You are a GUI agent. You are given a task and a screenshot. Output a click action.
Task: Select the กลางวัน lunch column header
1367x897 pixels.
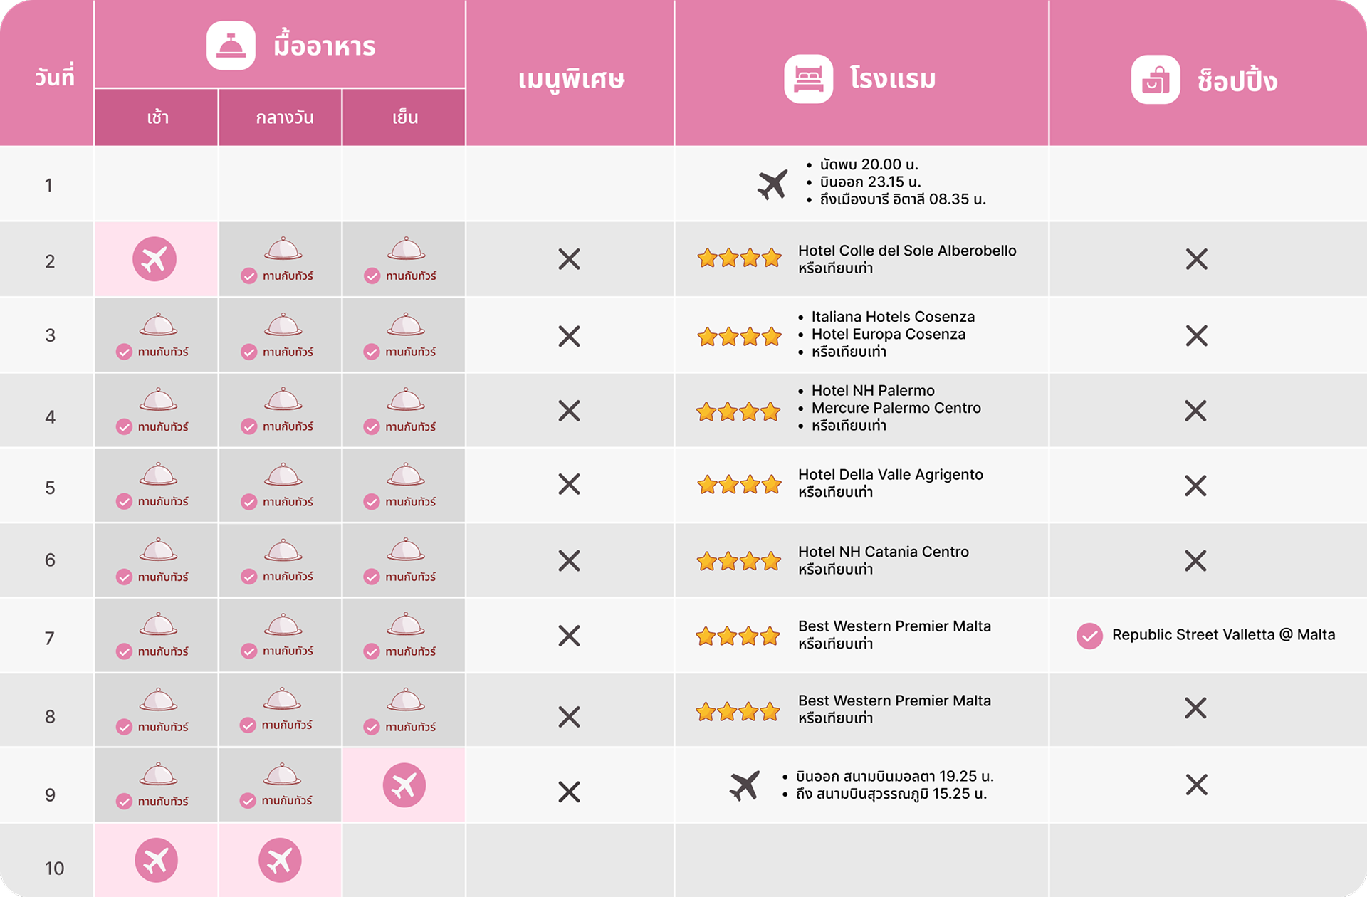tap(284, 117)
